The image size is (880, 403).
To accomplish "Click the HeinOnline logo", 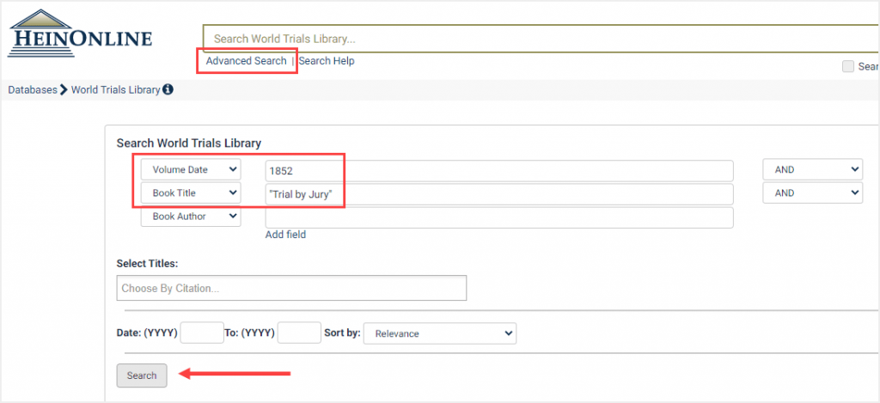I will 80,34.
